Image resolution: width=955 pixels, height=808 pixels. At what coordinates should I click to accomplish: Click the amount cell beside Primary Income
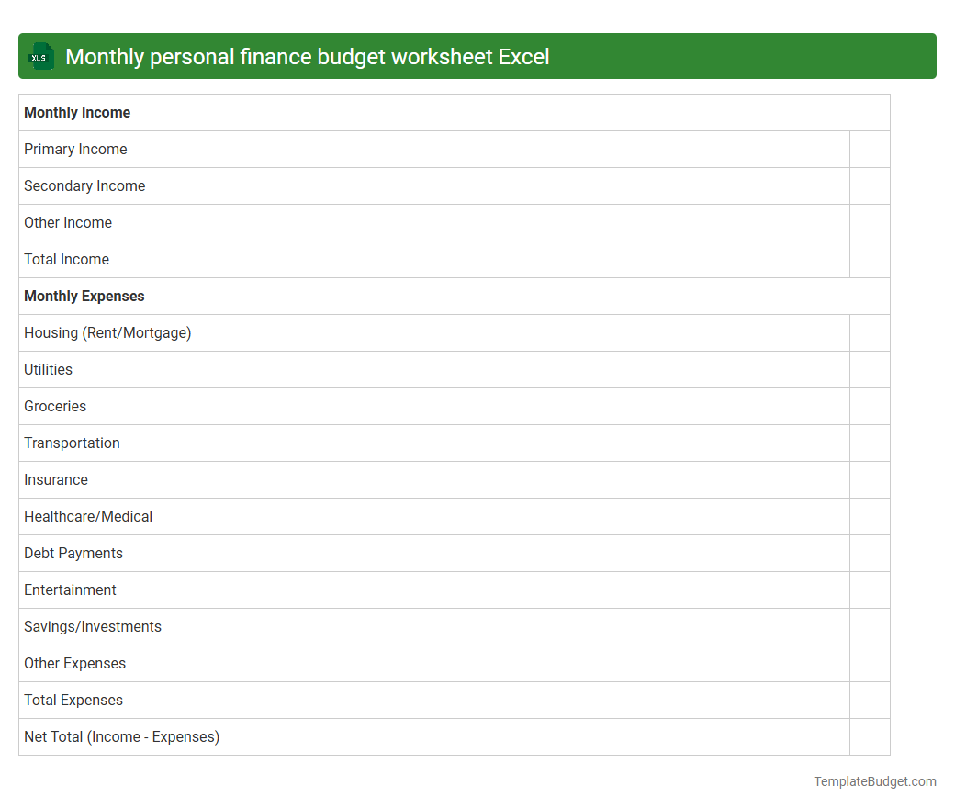coord(869,149)
